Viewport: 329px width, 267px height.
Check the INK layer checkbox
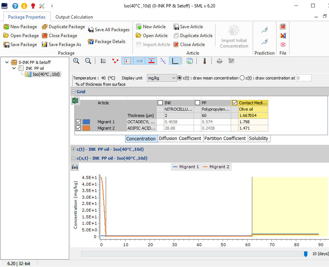pos(160,103)
